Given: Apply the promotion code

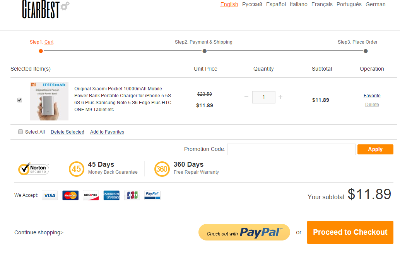Looking at the screenshot, I should click(x=375, y=149).
